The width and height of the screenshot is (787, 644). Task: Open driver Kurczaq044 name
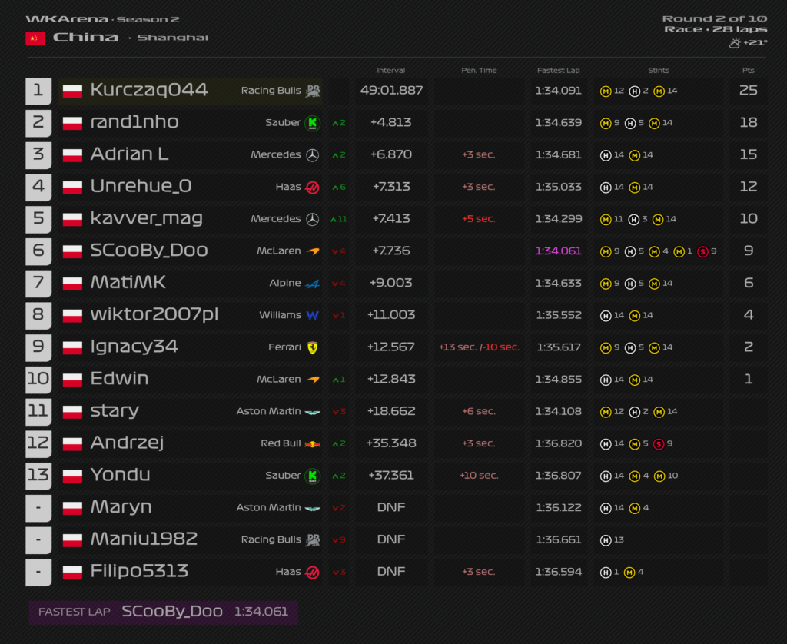tap(148, 91)
